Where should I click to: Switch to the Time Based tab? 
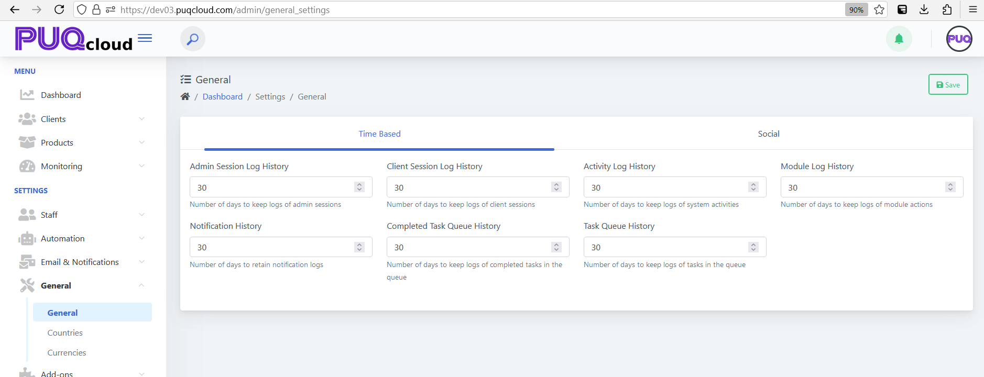[x=379, y=134]
